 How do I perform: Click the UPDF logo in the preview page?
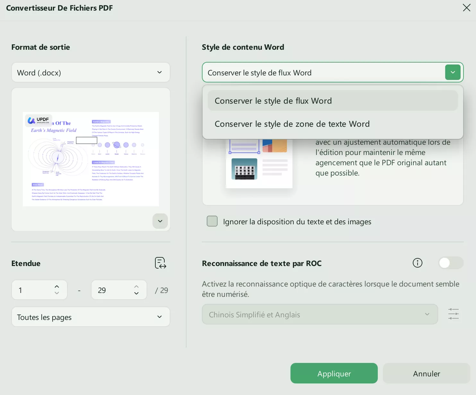click(39, 120)
